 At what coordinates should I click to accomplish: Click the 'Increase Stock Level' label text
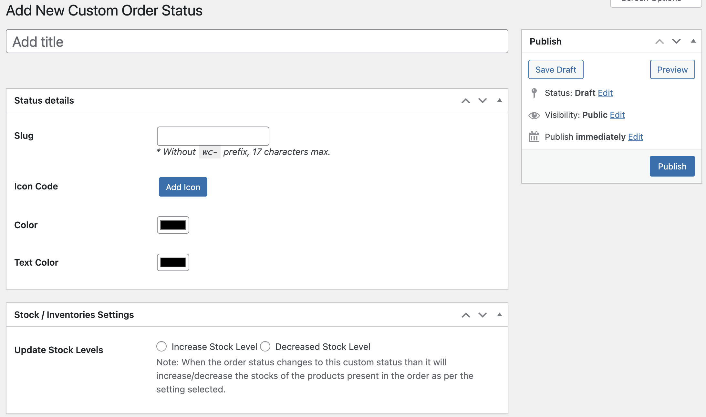pyautogui.click(x=214, y=347)
